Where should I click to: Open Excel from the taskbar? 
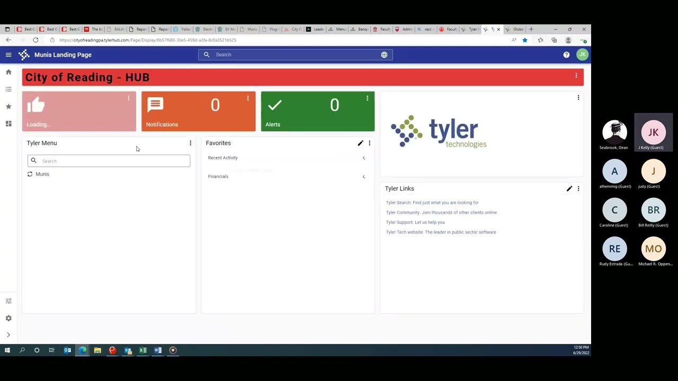click(142, 350)
